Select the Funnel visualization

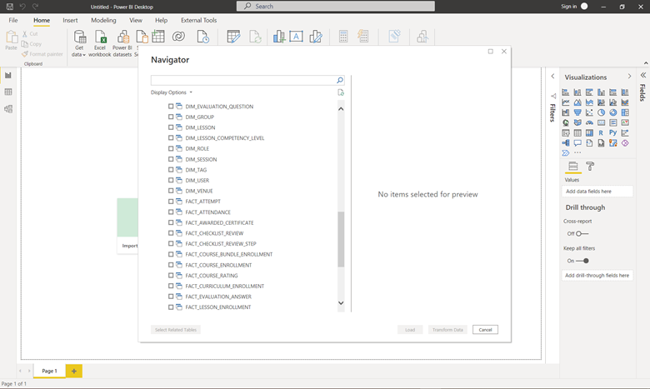tap(577, 112)
